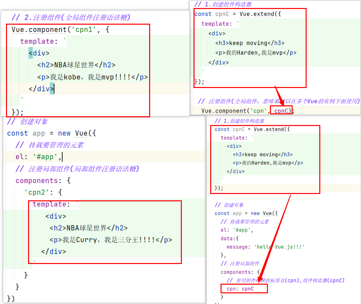The image size is (361, 304).
Task: Click the highlighted closing div tag with cursor
Action: pos(41,89)
